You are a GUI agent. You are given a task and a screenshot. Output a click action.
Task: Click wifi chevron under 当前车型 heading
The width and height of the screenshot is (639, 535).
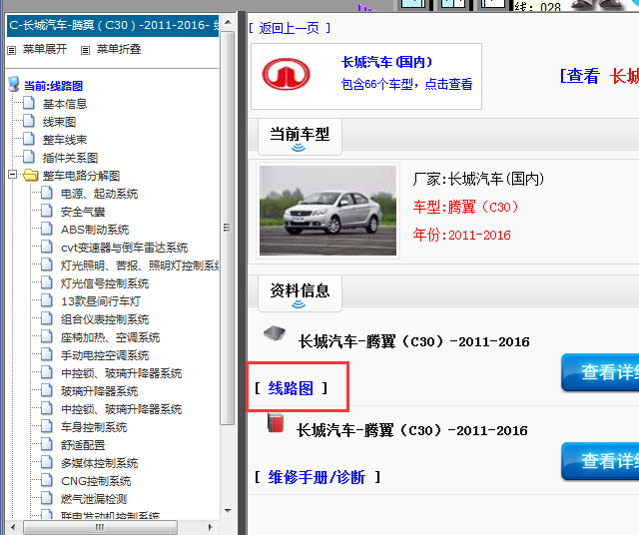click(299, 147)
